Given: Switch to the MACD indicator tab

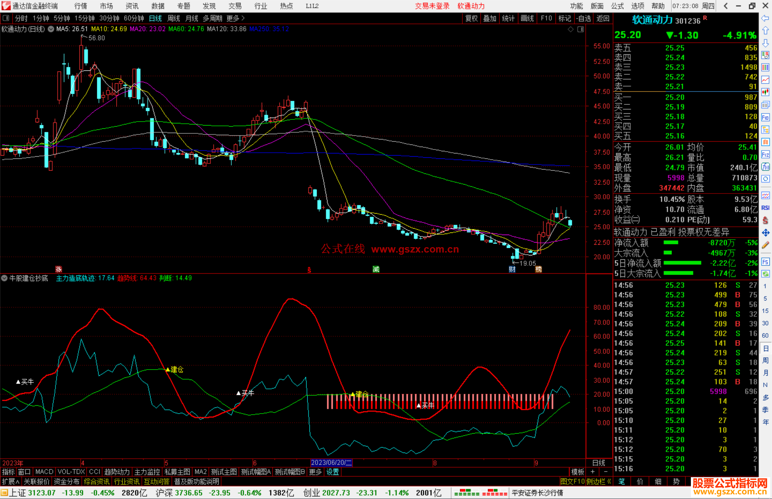Looking at the screenshot, I should pos(44,472).
